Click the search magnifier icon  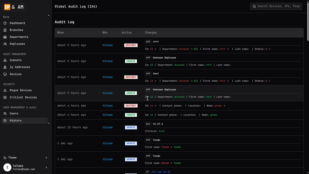(x=254, y=6)
